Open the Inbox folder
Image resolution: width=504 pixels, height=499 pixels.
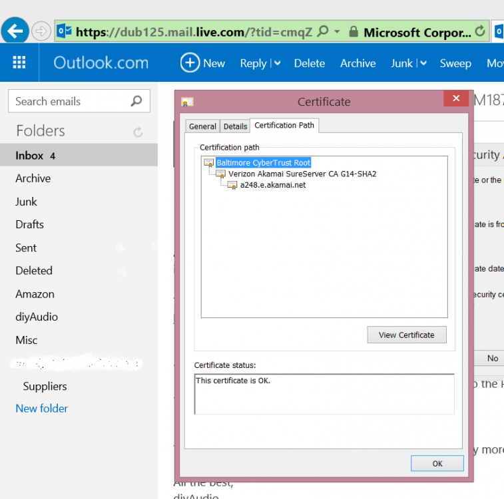click(79, 156)
